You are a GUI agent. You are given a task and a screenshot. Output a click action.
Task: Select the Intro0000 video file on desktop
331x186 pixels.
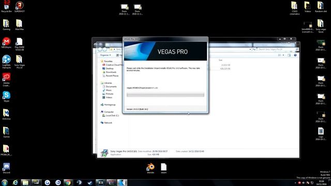(x=308, y=27)
